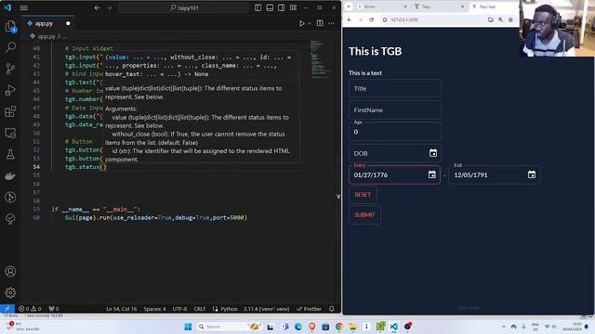
Task: Open the Remote Explorer view
Action: [x=10, y=133]
